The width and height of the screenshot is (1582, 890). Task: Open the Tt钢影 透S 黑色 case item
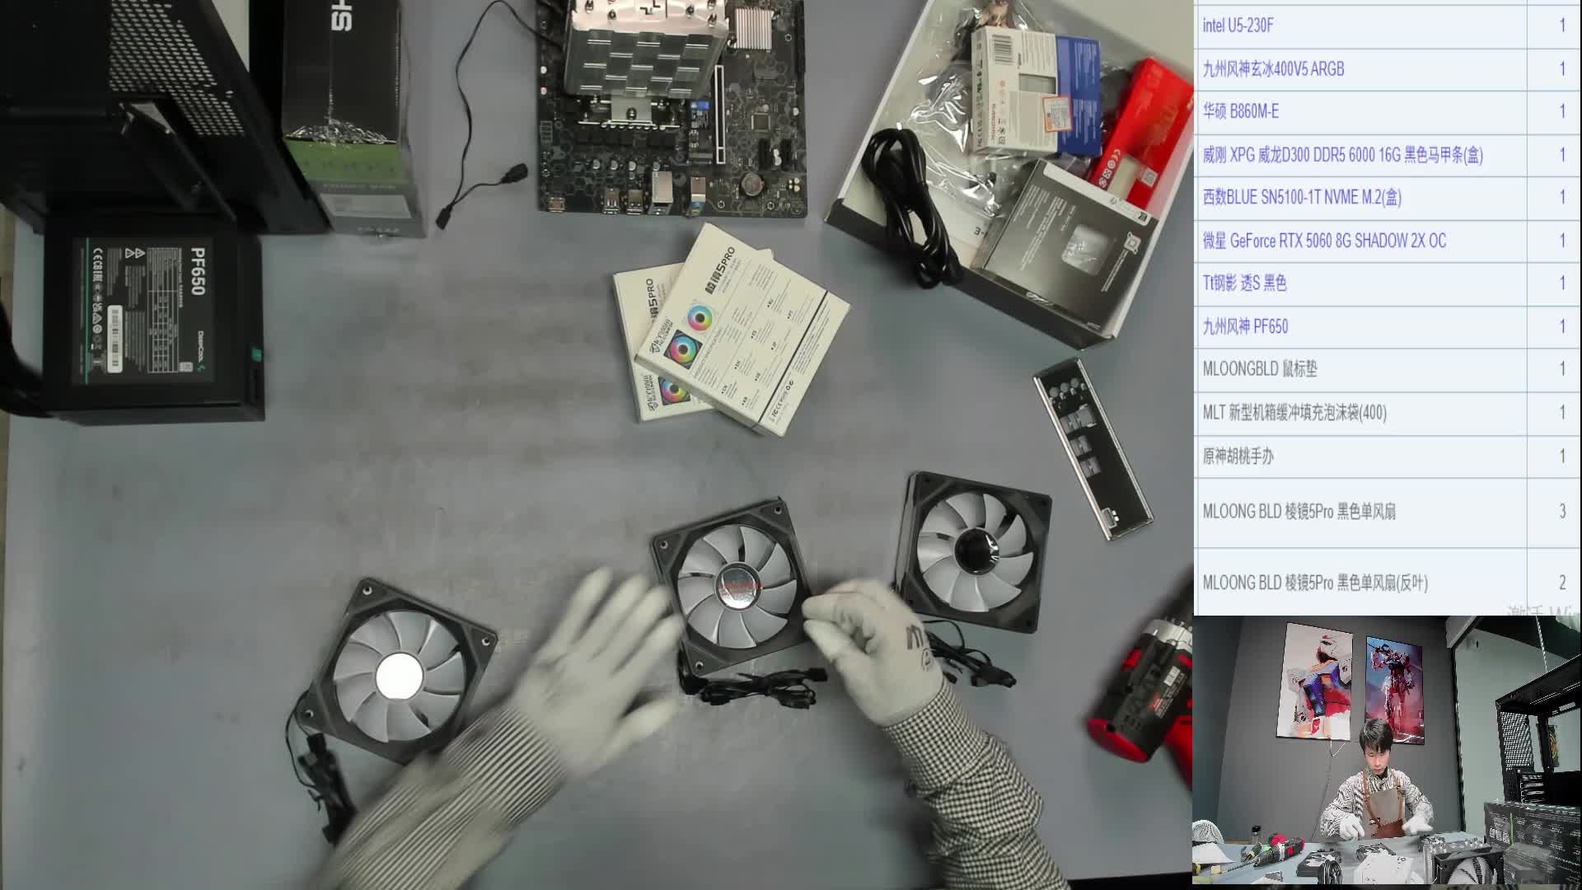click(1244, 283)
